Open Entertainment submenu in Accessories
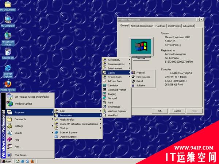Viewport: 219px width, 164px height. tap(116, 69)
